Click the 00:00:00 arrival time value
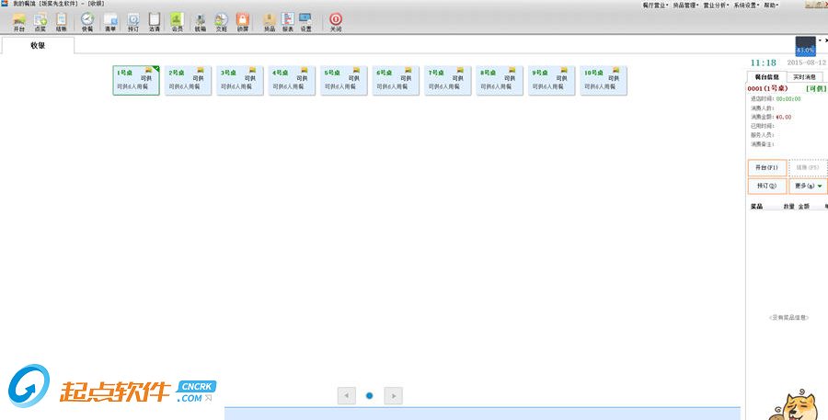Screen dimensions: 828x420 788,99
